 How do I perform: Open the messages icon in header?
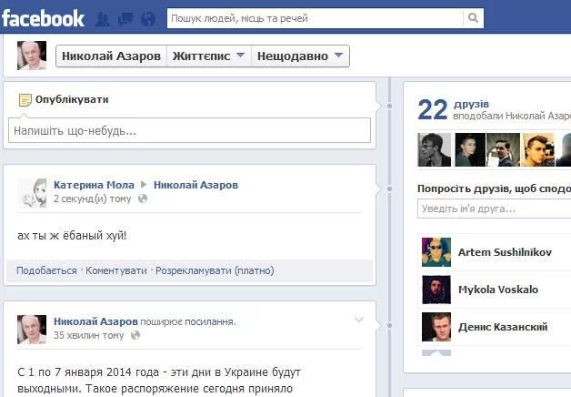click(125, 18)
